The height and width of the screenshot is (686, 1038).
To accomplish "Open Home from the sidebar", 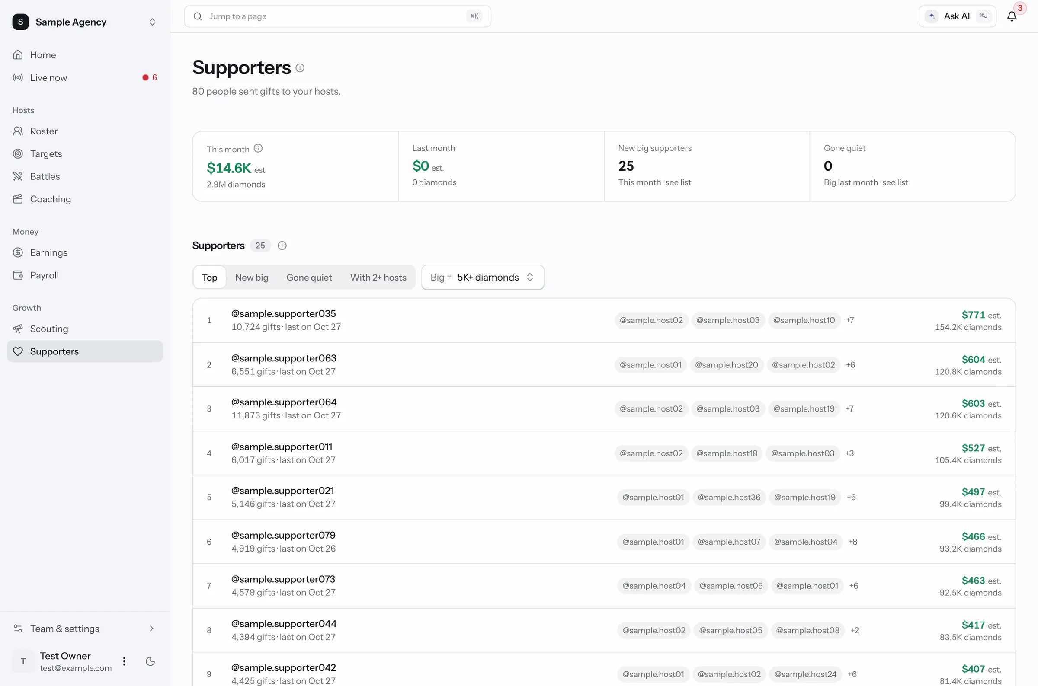I will 85,55.
